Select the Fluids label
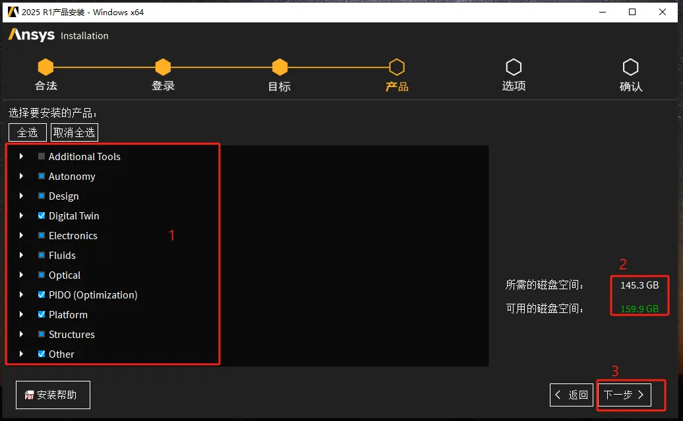Screen dimensions: 683x421 coord(62,255)
